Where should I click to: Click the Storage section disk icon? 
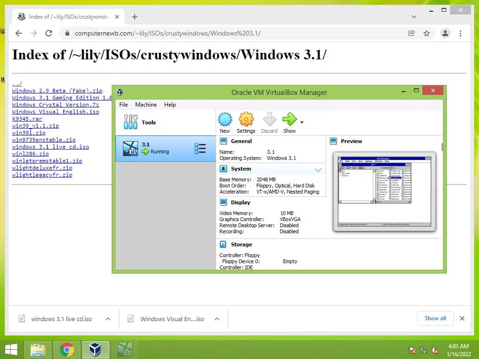(223, 244)
